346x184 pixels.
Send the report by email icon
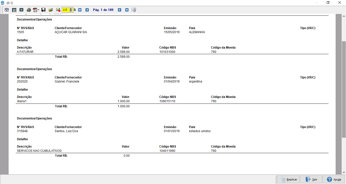(58, 10)
